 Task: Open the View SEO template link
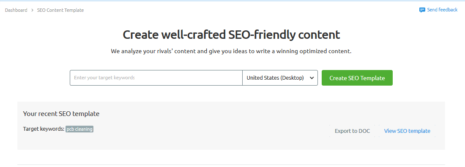[x=407, y=131]
